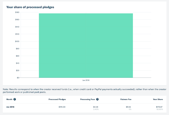
Task: Select the Jan 2018 x-axis label under the chart
Action: coord(86,80)
